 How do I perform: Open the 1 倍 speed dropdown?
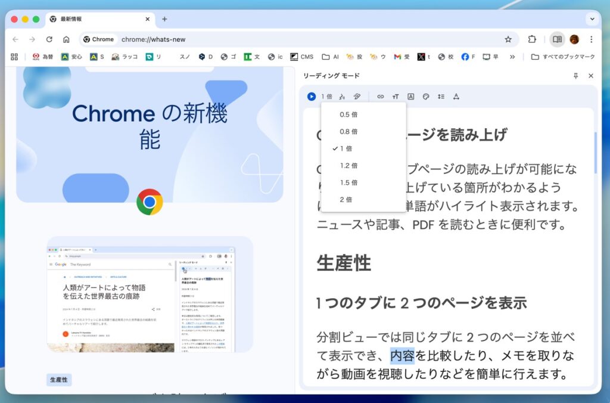[x=326, y=97]
